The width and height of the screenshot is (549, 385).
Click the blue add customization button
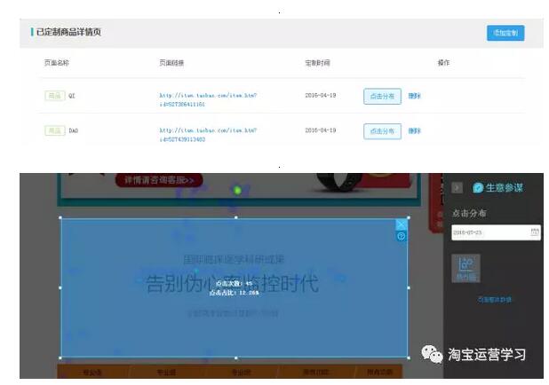[505, 33]
